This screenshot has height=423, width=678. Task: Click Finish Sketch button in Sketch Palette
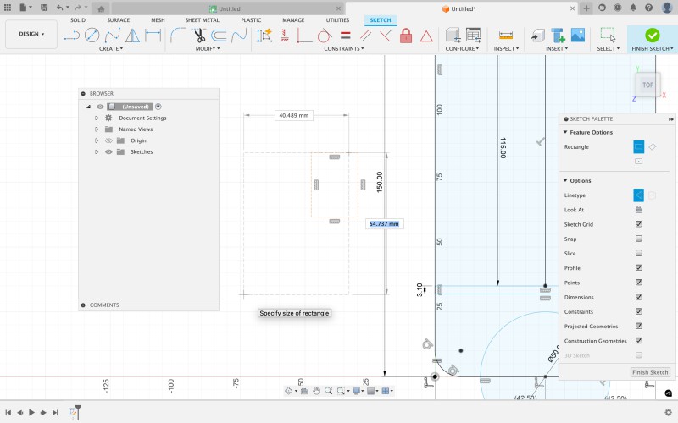(x=650, y=372)
